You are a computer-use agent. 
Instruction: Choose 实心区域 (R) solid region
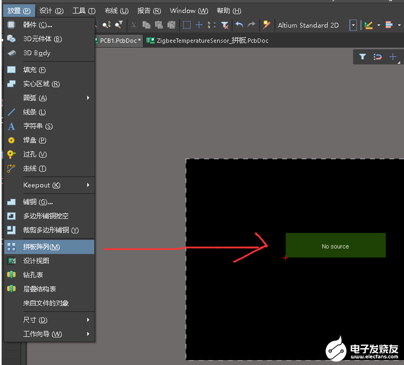coord(49,84)
